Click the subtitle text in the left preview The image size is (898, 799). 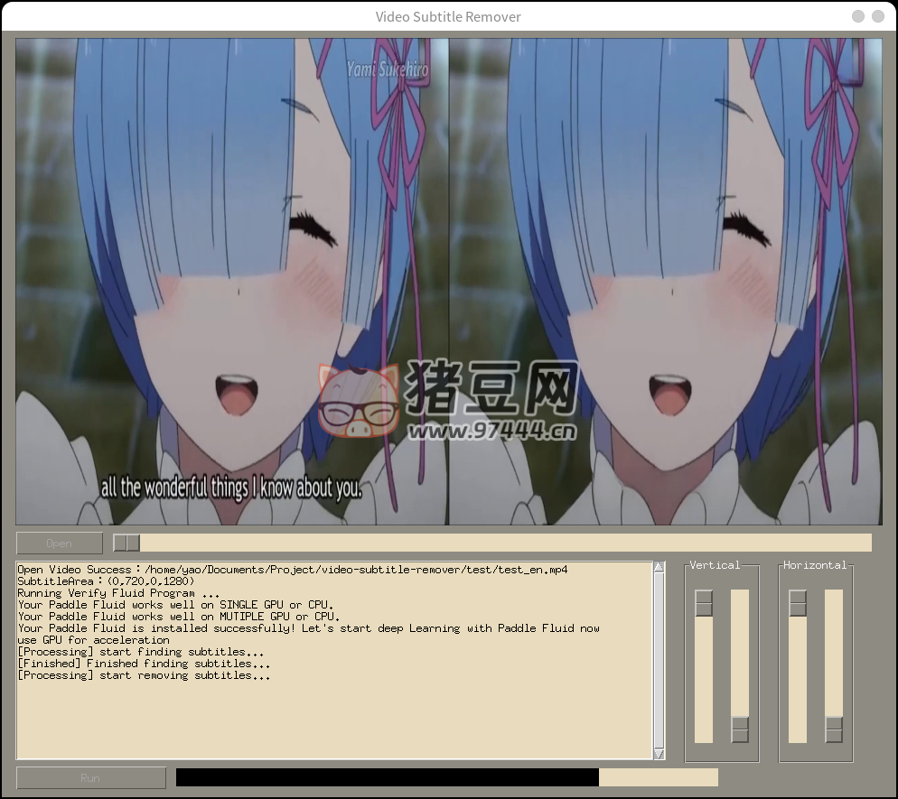tap(231, 488)
